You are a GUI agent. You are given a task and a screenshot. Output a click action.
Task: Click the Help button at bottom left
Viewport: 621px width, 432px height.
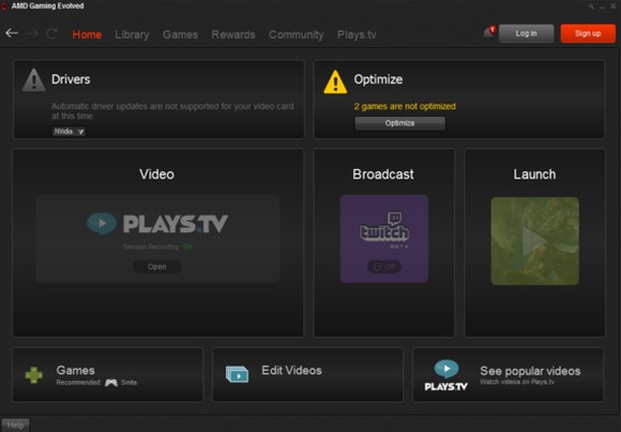click(15, 425)
